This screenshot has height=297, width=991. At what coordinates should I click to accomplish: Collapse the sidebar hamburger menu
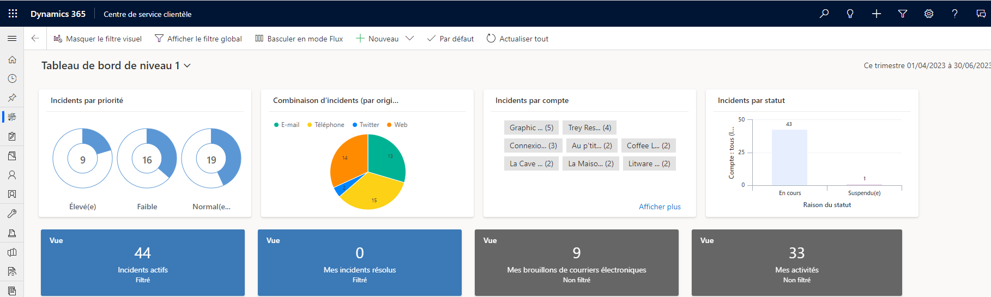[12, 38]
